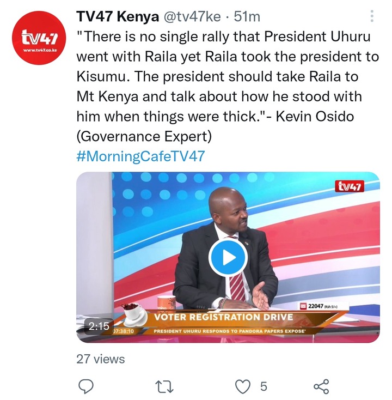Open the share icon options
Screen dimensions: 392x400
pos(321,386)
